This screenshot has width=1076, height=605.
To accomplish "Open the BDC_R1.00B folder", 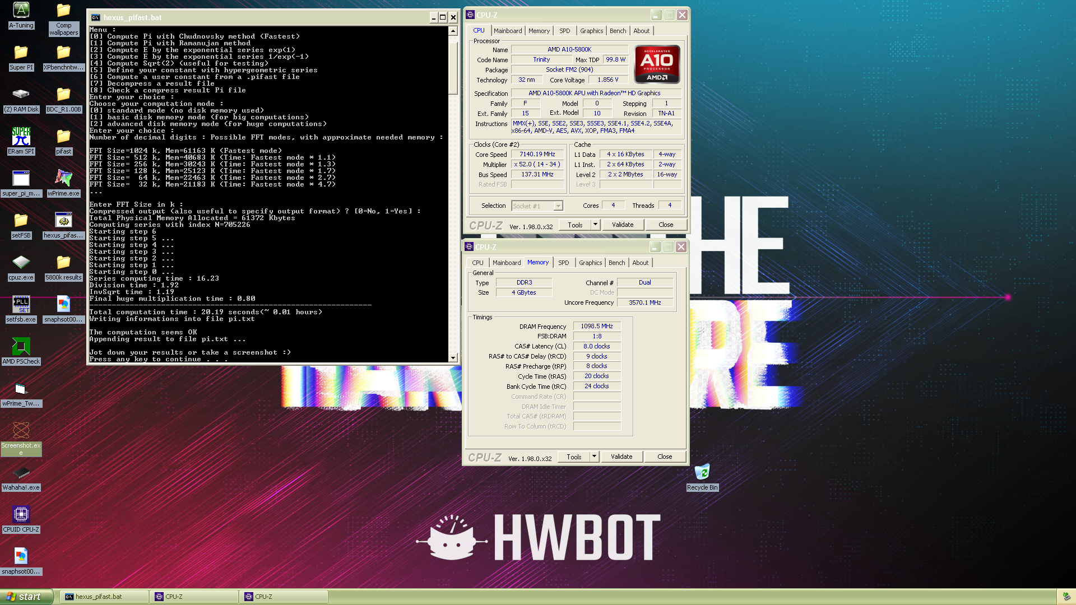I will coord(63,100).
